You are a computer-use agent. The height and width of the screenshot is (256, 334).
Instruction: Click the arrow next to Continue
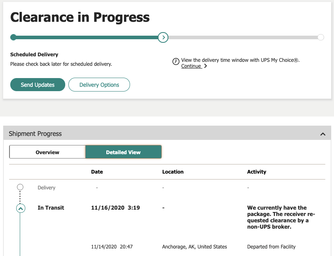[206, 66]
